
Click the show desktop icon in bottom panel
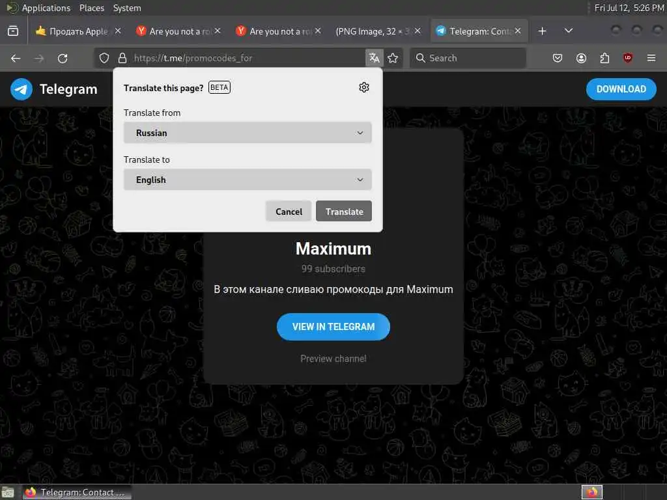coord(8,493)
